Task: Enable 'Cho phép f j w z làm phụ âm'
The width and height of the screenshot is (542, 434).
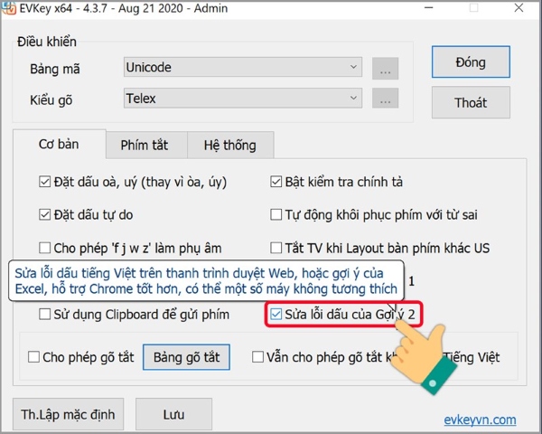Action: tap(46, 248)
